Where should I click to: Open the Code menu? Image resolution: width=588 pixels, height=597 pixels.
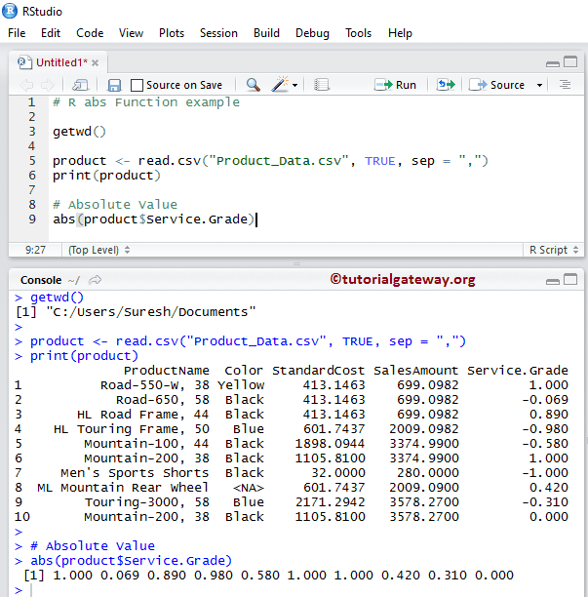tap(90, 33)
